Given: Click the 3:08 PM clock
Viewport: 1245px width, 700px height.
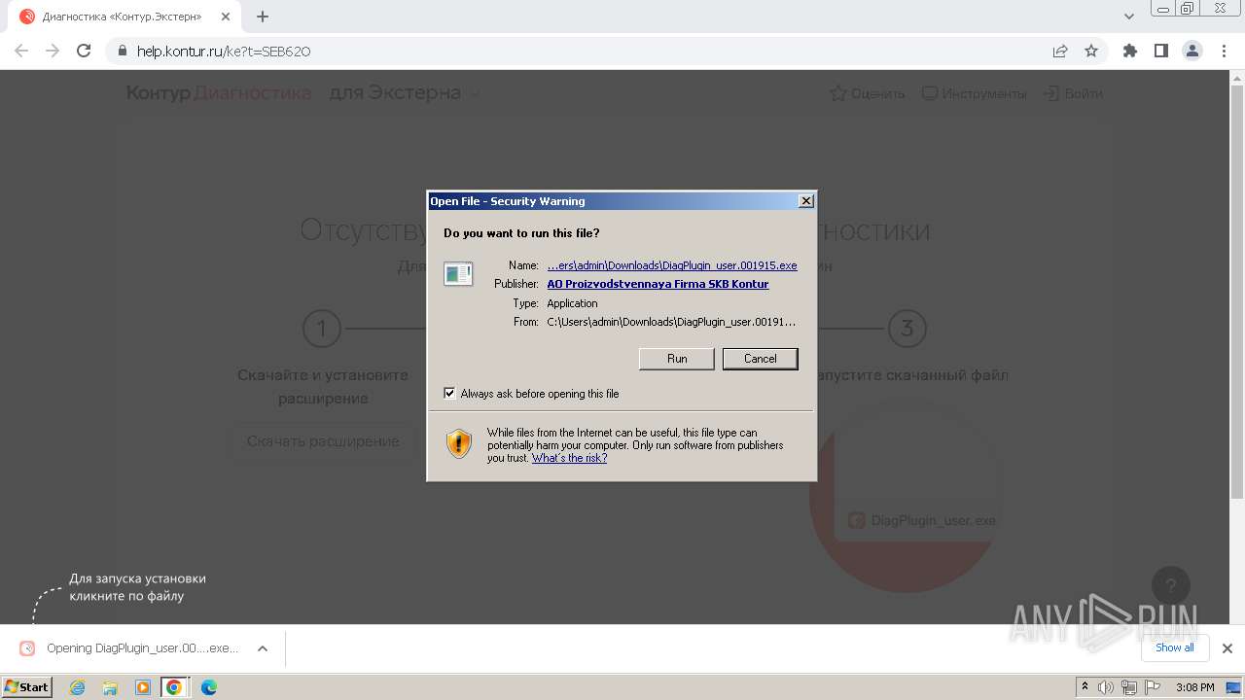Looking at the screenshot, I should click(1194, 687).
